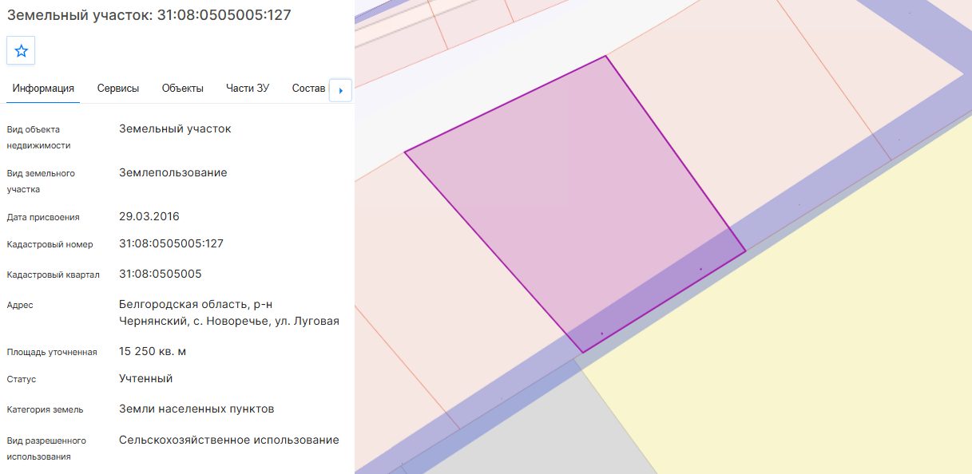Click the address text Белгородская область

coord(229,313)
